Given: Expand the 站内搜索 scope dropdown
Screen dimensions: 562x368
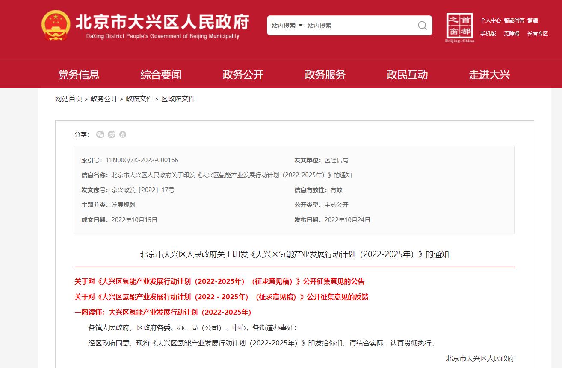Looking at the screenshot, I should pyautogui.click(x=287, y=26).
